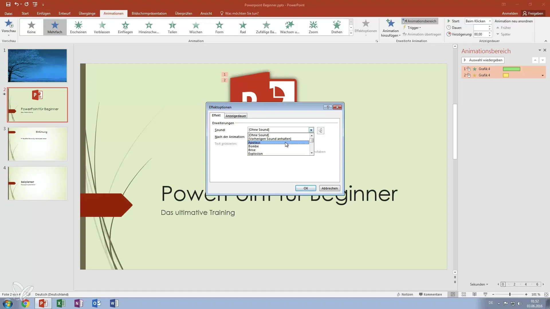Click the zoom slider handle
The width and height of the screenshot is (550, 309).
510,294
